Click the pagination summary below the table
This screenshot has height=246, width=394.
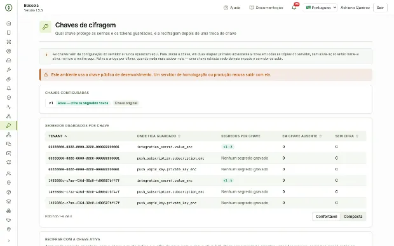point(58,216)
